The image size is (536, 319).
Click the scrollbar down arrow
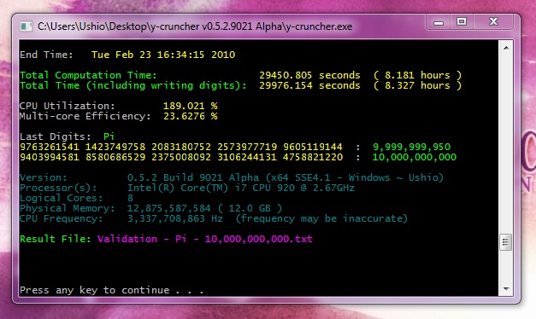click(x=506, y=289)
